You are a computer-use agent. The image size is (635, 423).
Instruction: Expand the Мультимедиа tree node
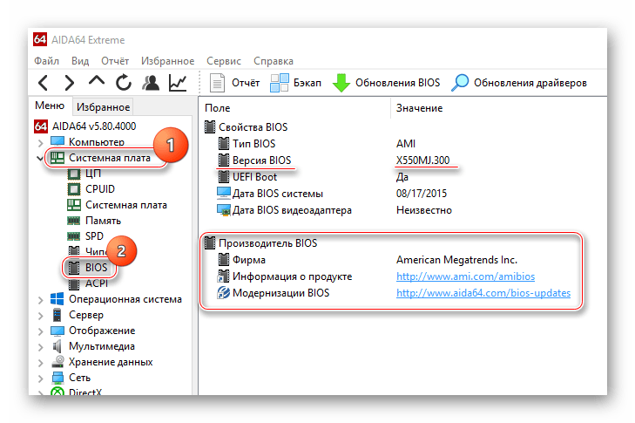pos(40,347)
